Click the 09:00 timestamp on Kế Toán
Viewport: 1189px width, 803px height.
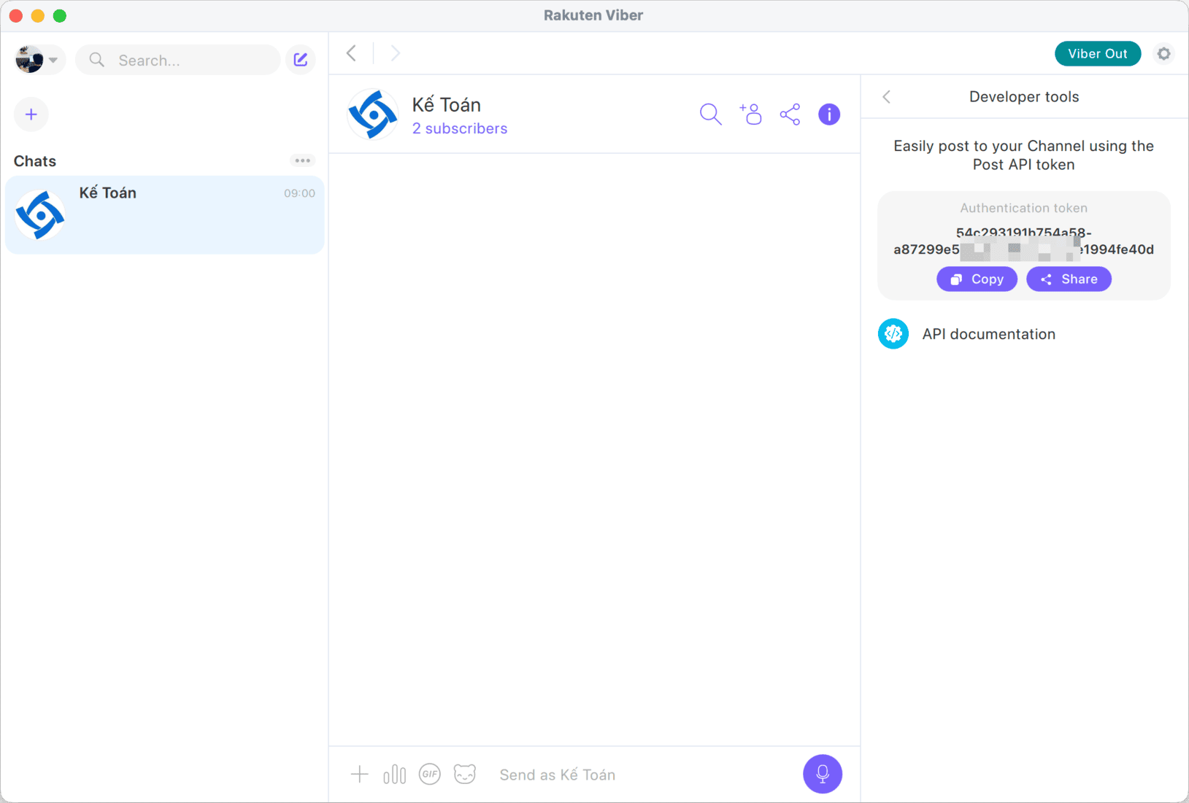coord(299,193)
